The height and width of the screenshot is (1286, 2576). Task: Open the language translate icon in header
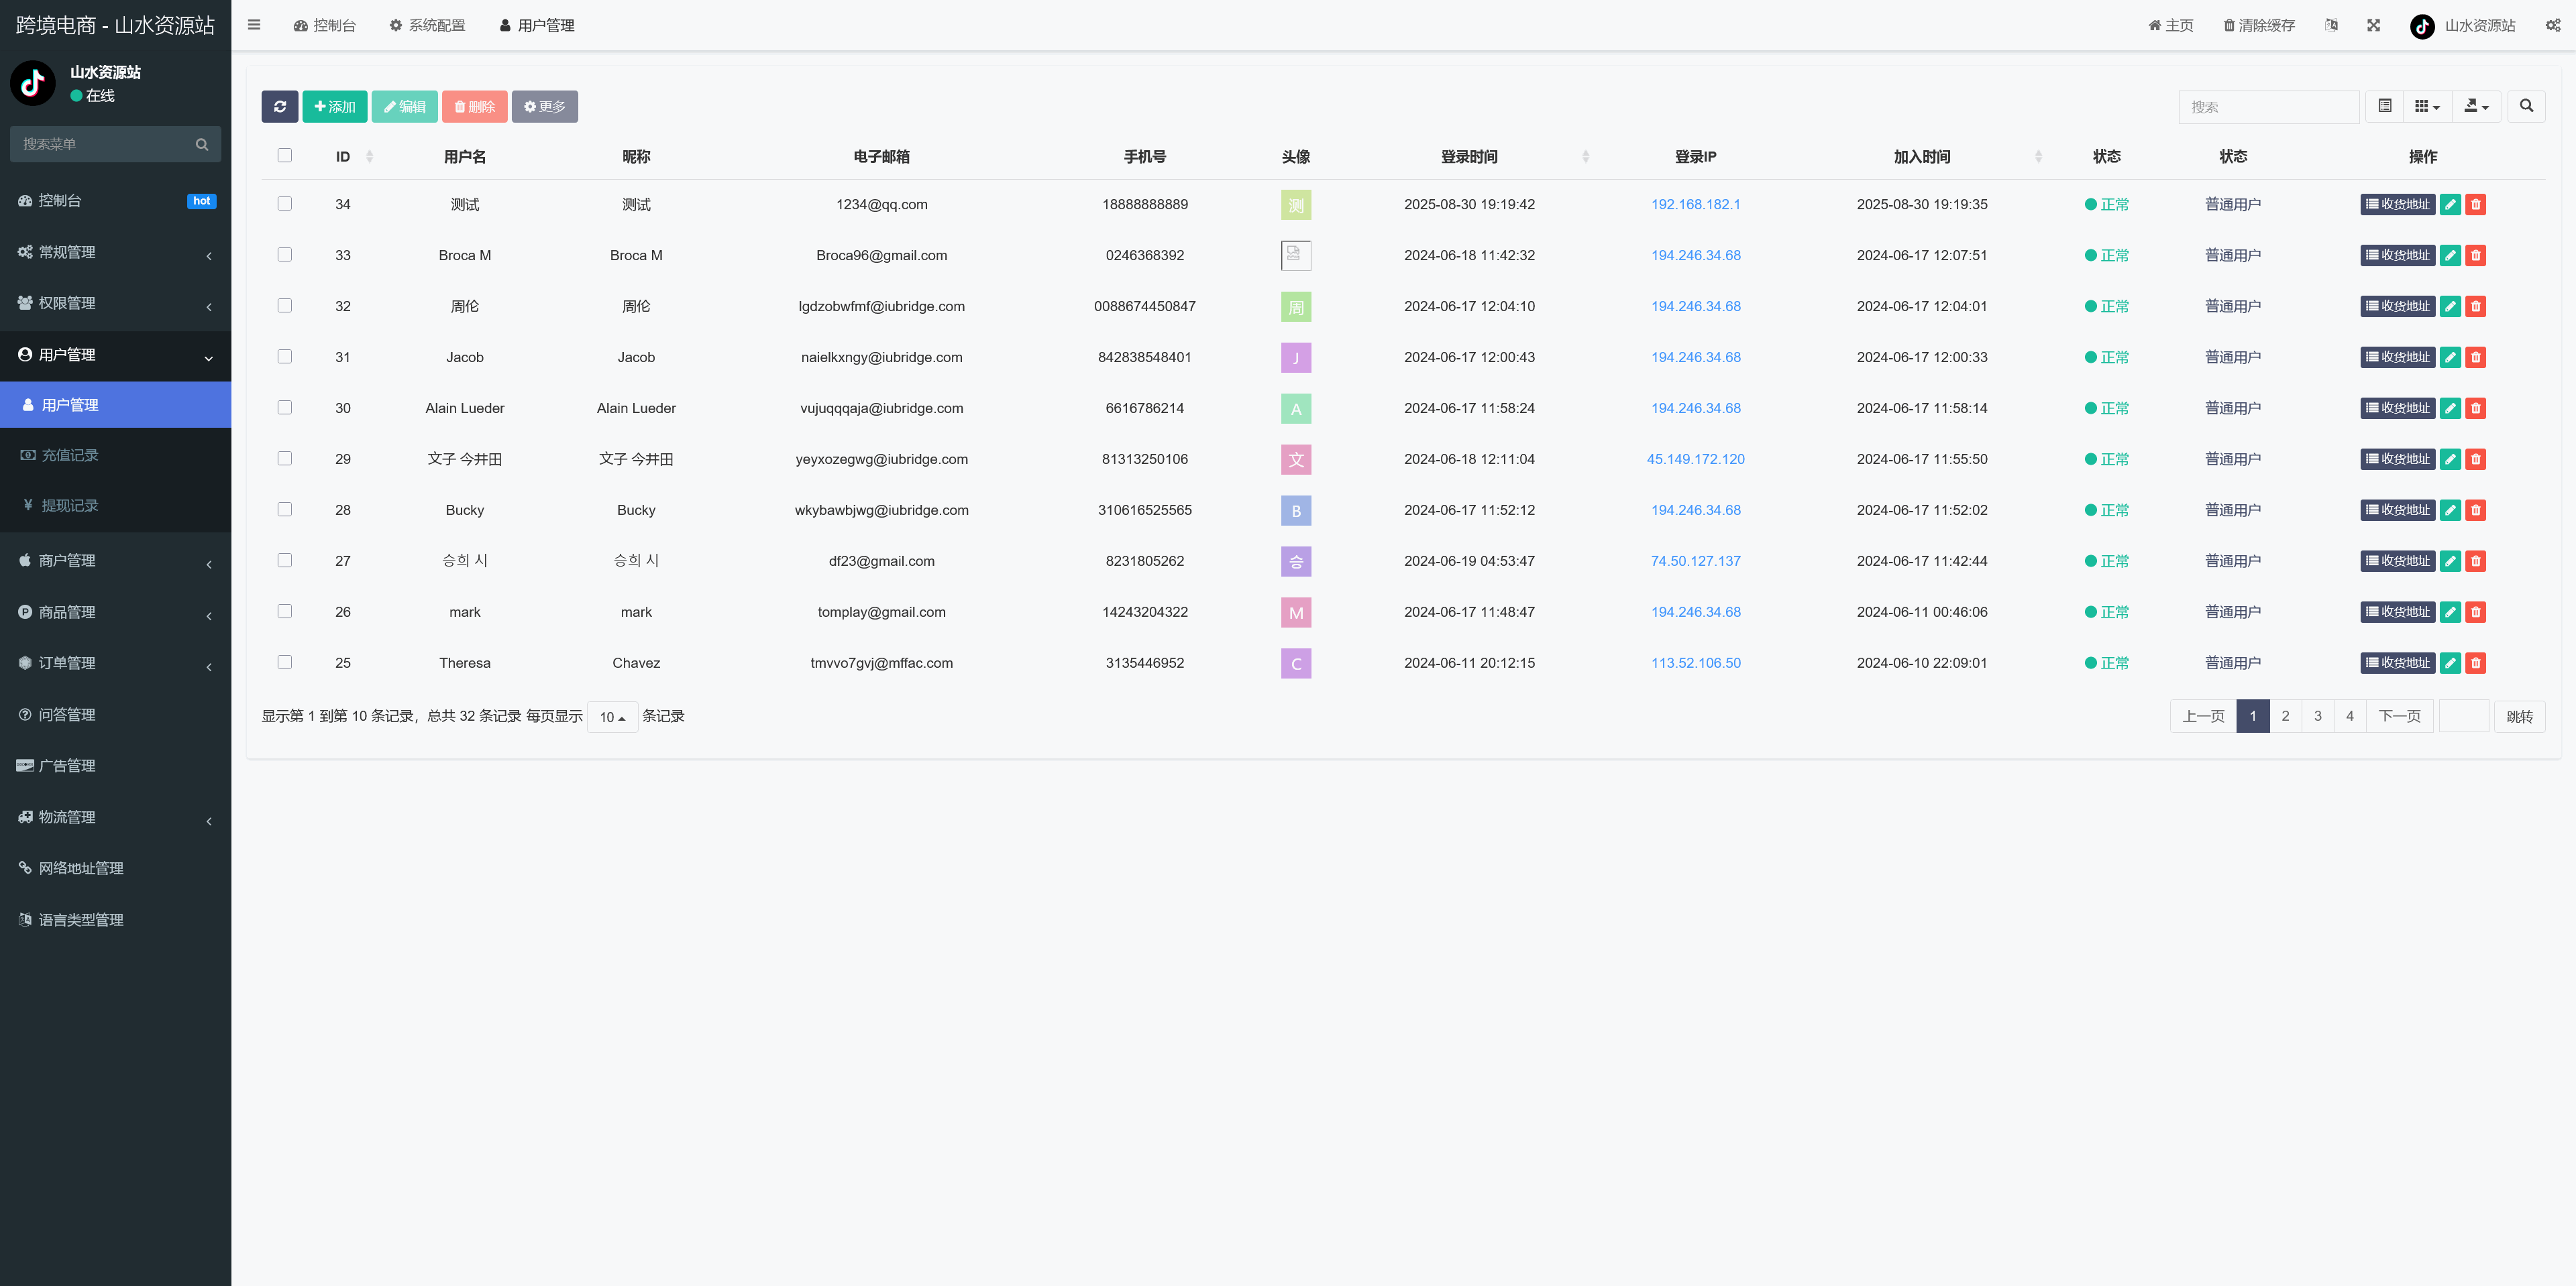[x=2331, y=25]
